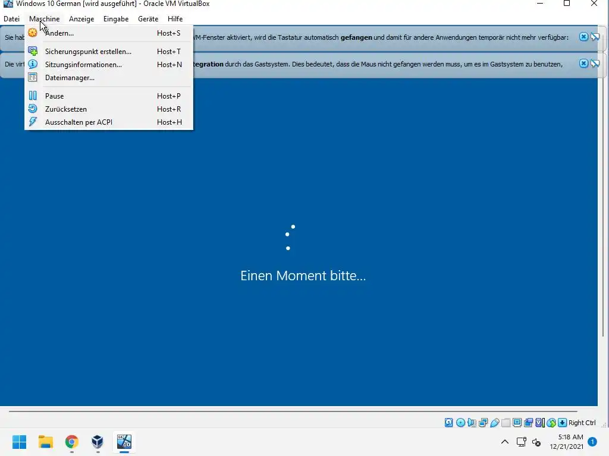Click the Host+S shortcut text
This screenshot has height=456, width=609.
pos(168,33)
